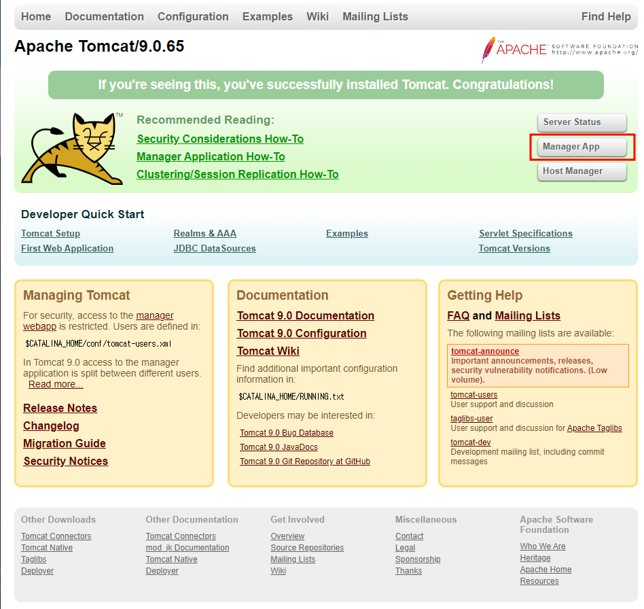Open Tomcat 9.0 Bug Database link

pyautogui.click(x=287, y=433)
